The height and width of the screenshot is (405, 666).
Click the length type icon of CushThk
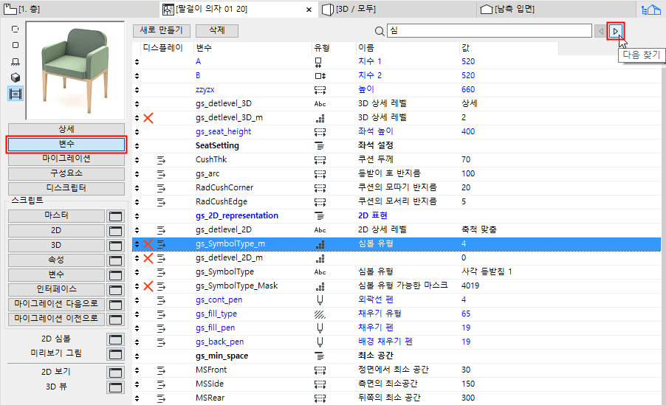pyautogui.click(x=320, y=160)
